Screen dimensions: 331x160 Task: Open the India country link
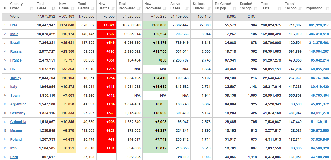click(14, 34)
